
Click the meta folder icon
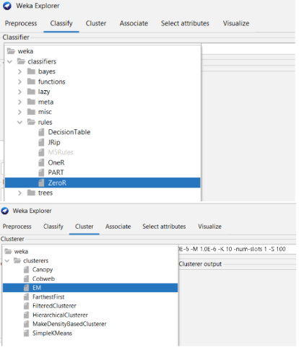click(x=31, y=102)
